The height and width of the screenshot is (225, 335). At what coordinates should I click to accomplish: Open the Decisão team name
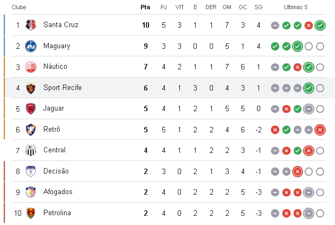point(56,171)
